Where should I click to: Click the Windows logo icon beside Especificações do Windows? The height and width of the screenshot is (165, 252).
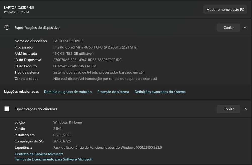pos(7,109)
